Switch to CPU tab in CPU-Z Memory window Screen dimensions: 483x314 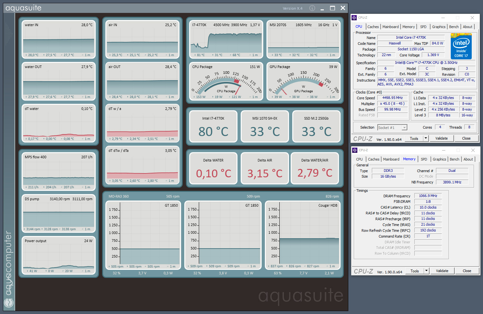click(x=359, y=159)
